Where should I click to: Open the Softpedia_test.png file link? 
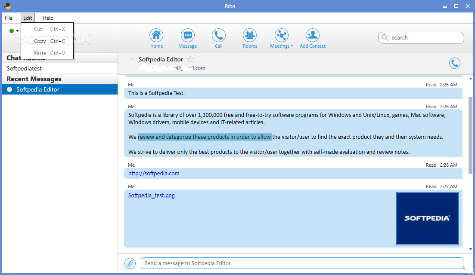[151, 195]
